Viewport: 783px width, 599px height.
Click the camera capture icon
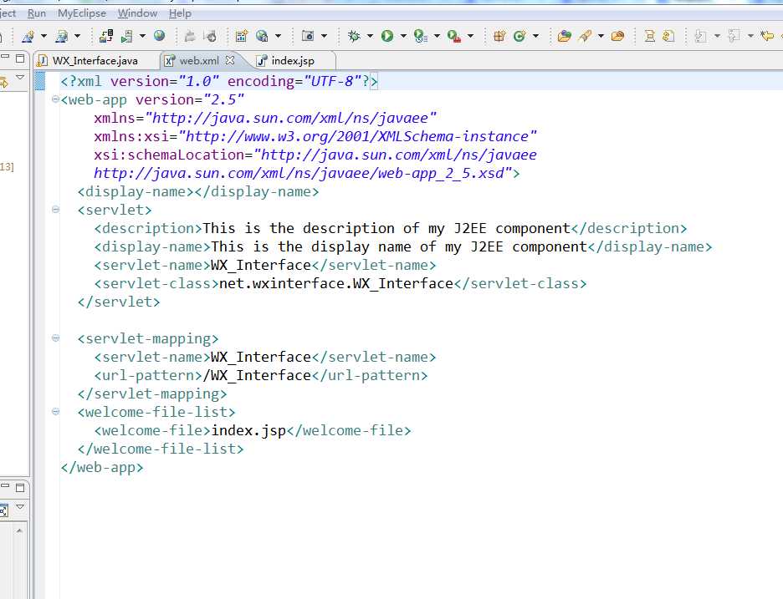308,36
